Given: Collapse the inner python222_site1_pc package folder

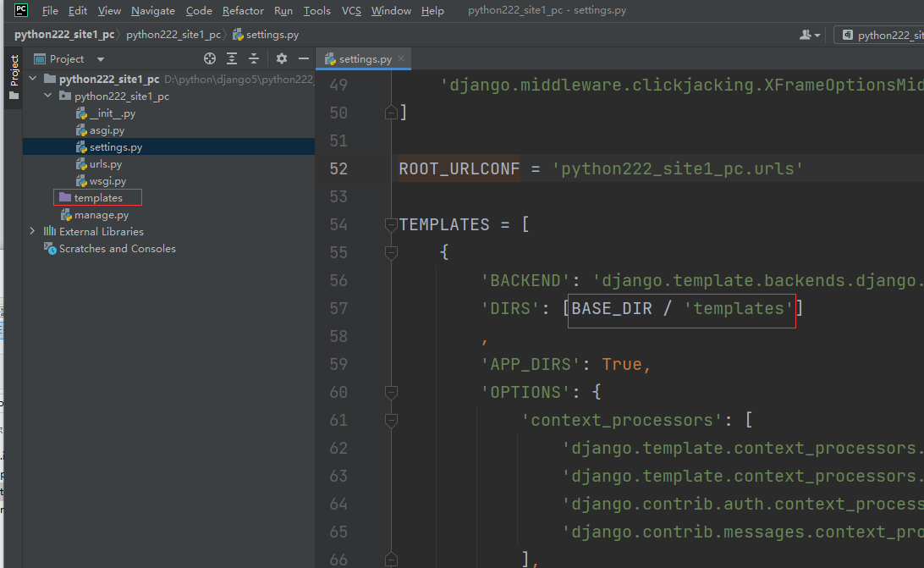Looking at the screenshot, I should pyautogui.click(x=48, y=96).
